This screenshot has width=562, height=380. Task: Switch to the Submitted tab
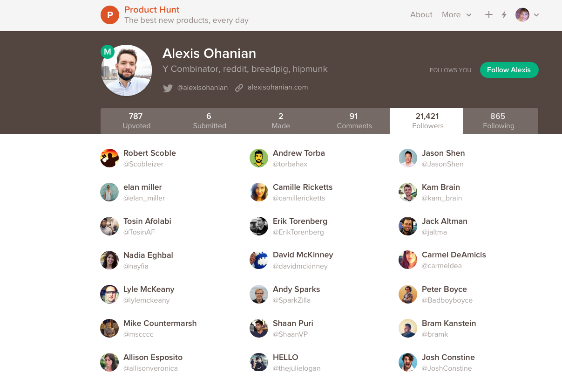[209, 121]
